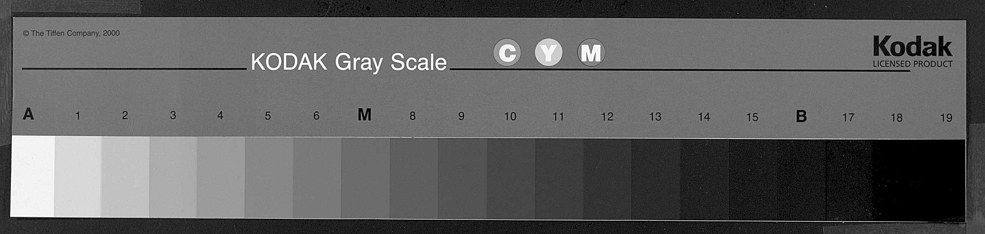This screenshot has width=985, height=234.
Task: Select the gray swatch under number 4
Action: [x=221, y=177]
